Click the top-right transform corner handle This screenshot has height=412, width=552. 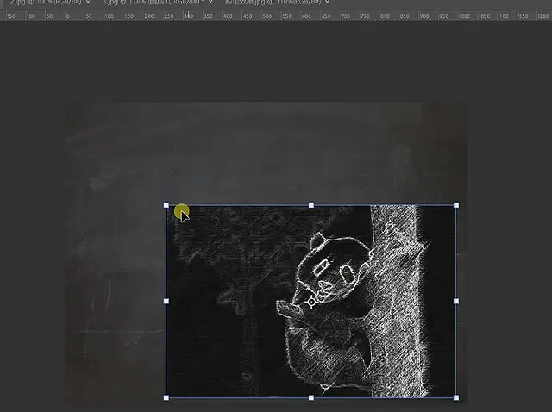coord(456,205)
